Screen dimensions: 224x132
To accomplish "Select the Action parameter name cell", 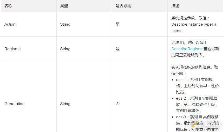I will pyautogui.click(x=10, y=24).
